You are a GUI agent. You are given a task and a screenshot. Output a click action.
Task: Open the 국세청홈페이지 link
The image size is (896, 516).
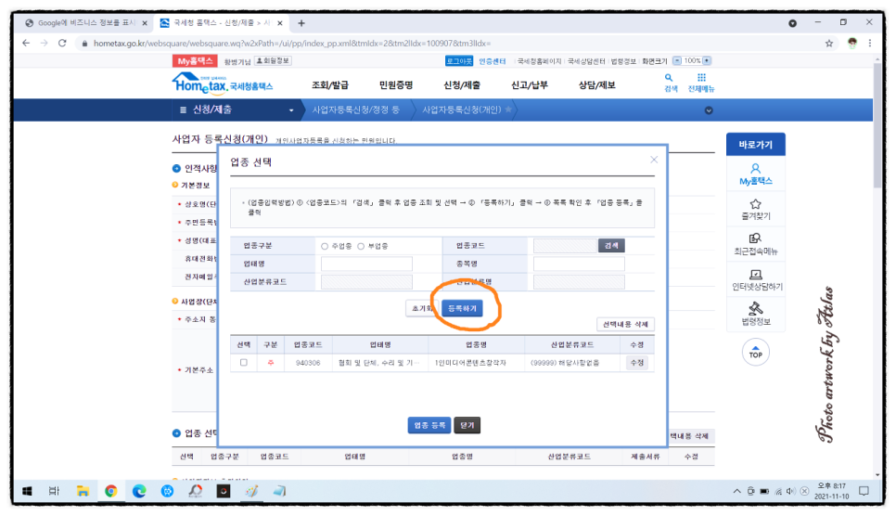(540, 61)
